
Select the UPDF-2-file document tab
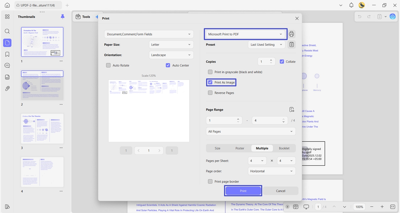tap(38, 5)
